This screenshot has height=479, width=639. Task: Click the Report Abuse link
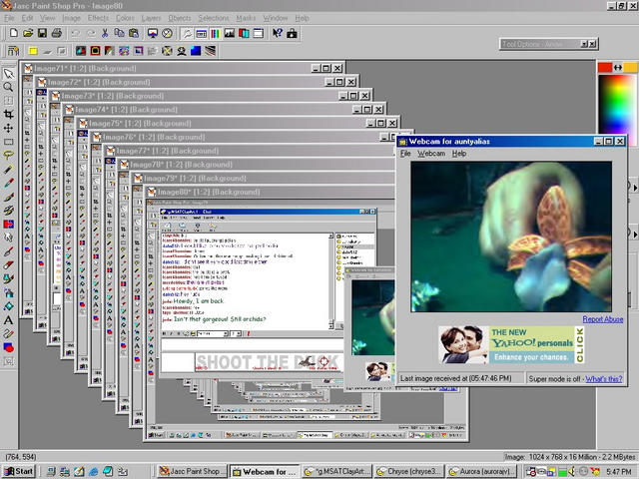click(x=603, y=319)
